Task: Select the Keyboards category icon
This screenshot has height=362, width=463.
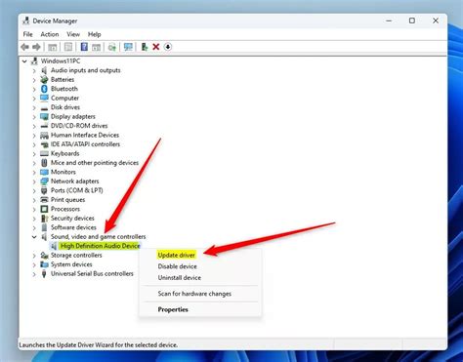Action: point(44,153)
